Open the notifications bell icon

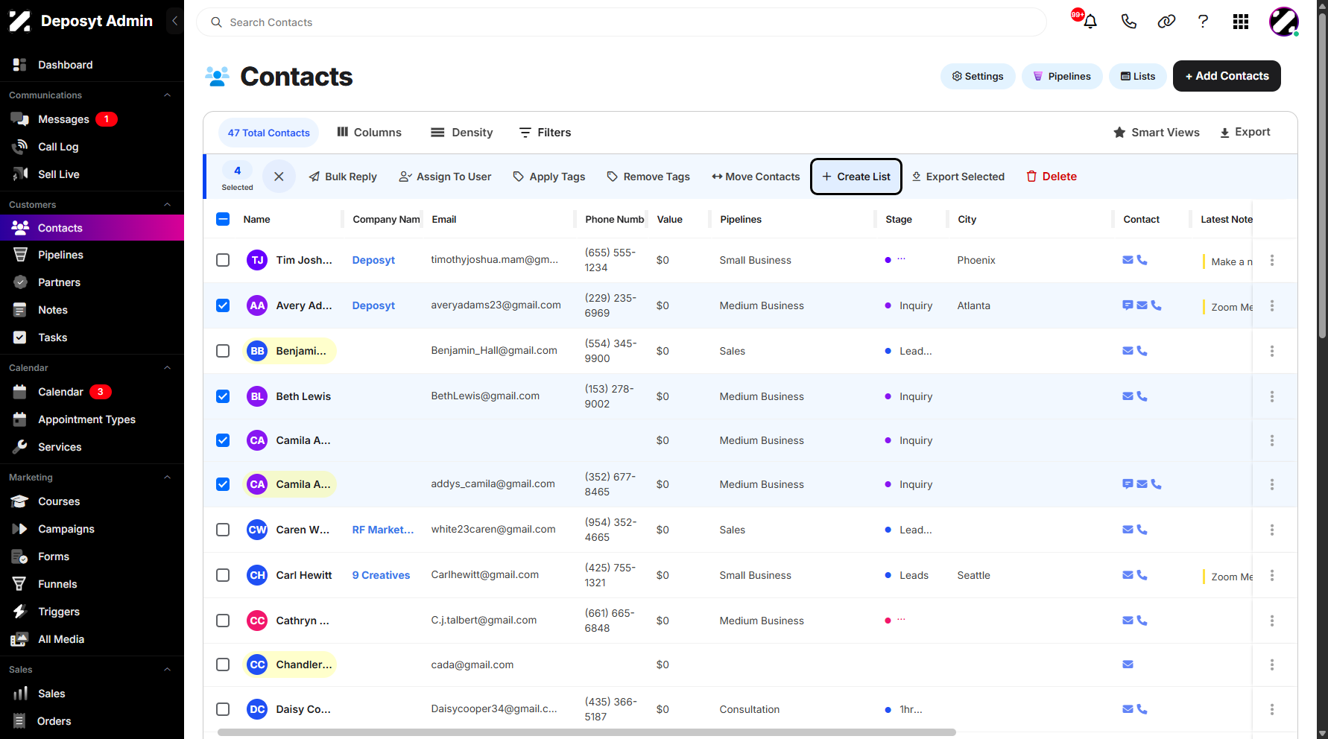click(x=1090, y=22)
